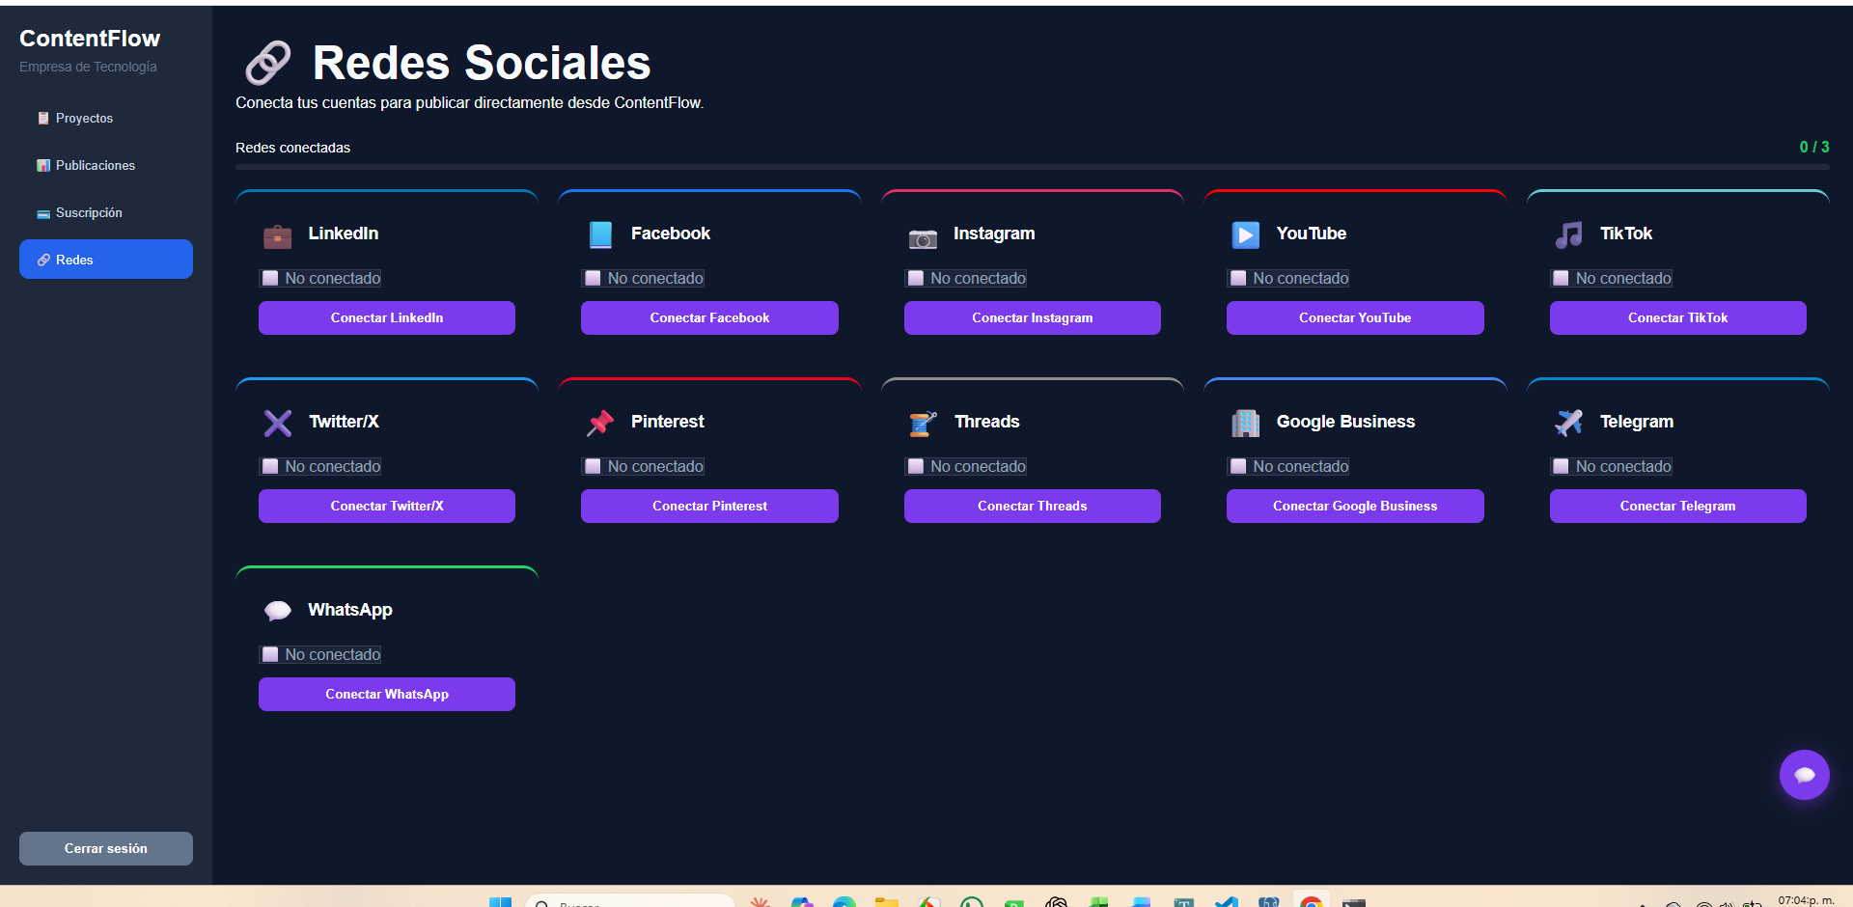Viewport: 1853px width, 907px height.
Task: Click the Google Business card title
Action: (x=1345, y=422)
